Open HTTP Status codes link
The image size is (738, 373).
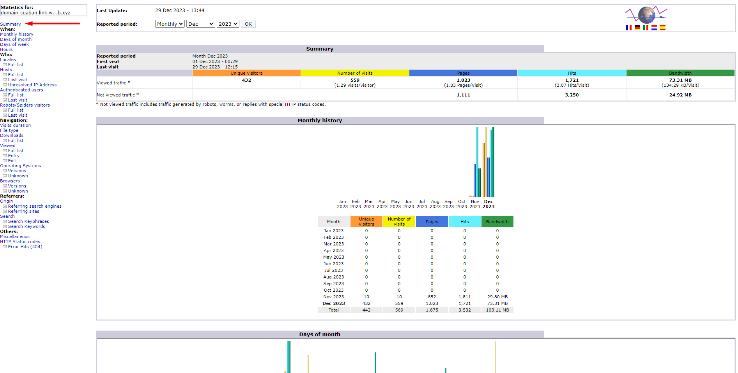pyautogui.click(x=20, y=242)
